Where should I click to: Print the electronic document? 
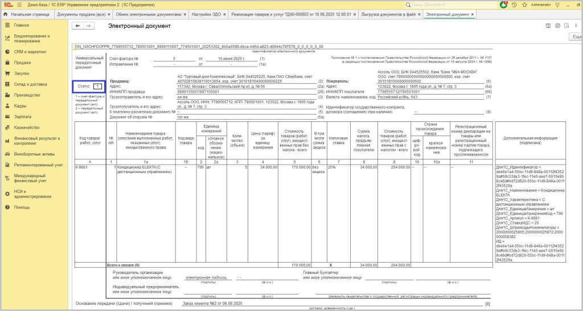[x=557, y=26]
